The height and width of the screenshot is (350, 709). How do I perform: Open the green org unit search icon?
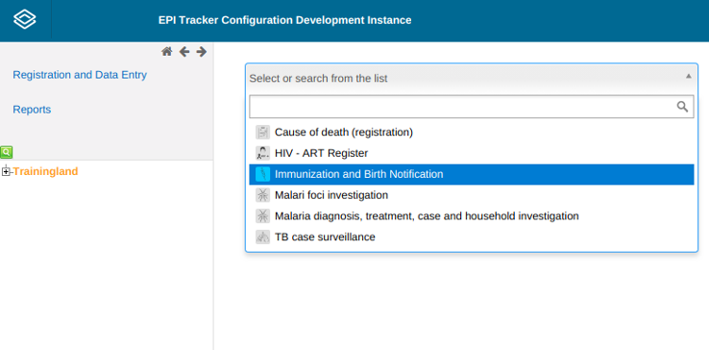pos(7,152)
